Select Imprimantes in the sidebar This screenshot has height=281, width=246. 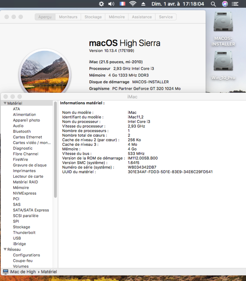pyautogui.click(x=24, y=171)
